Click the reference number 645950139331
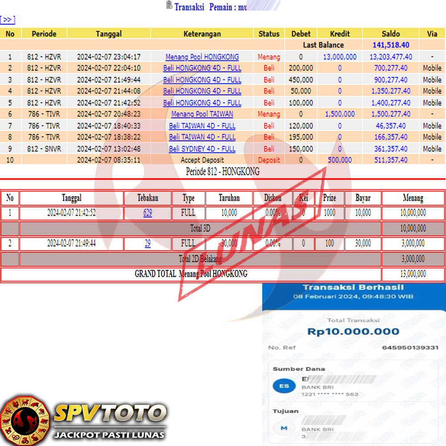 click(410, 347)
